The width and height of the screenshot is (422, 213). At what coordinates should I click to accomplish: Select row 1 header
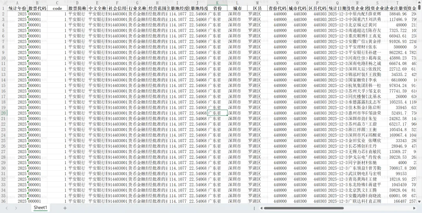click(4, 8)
